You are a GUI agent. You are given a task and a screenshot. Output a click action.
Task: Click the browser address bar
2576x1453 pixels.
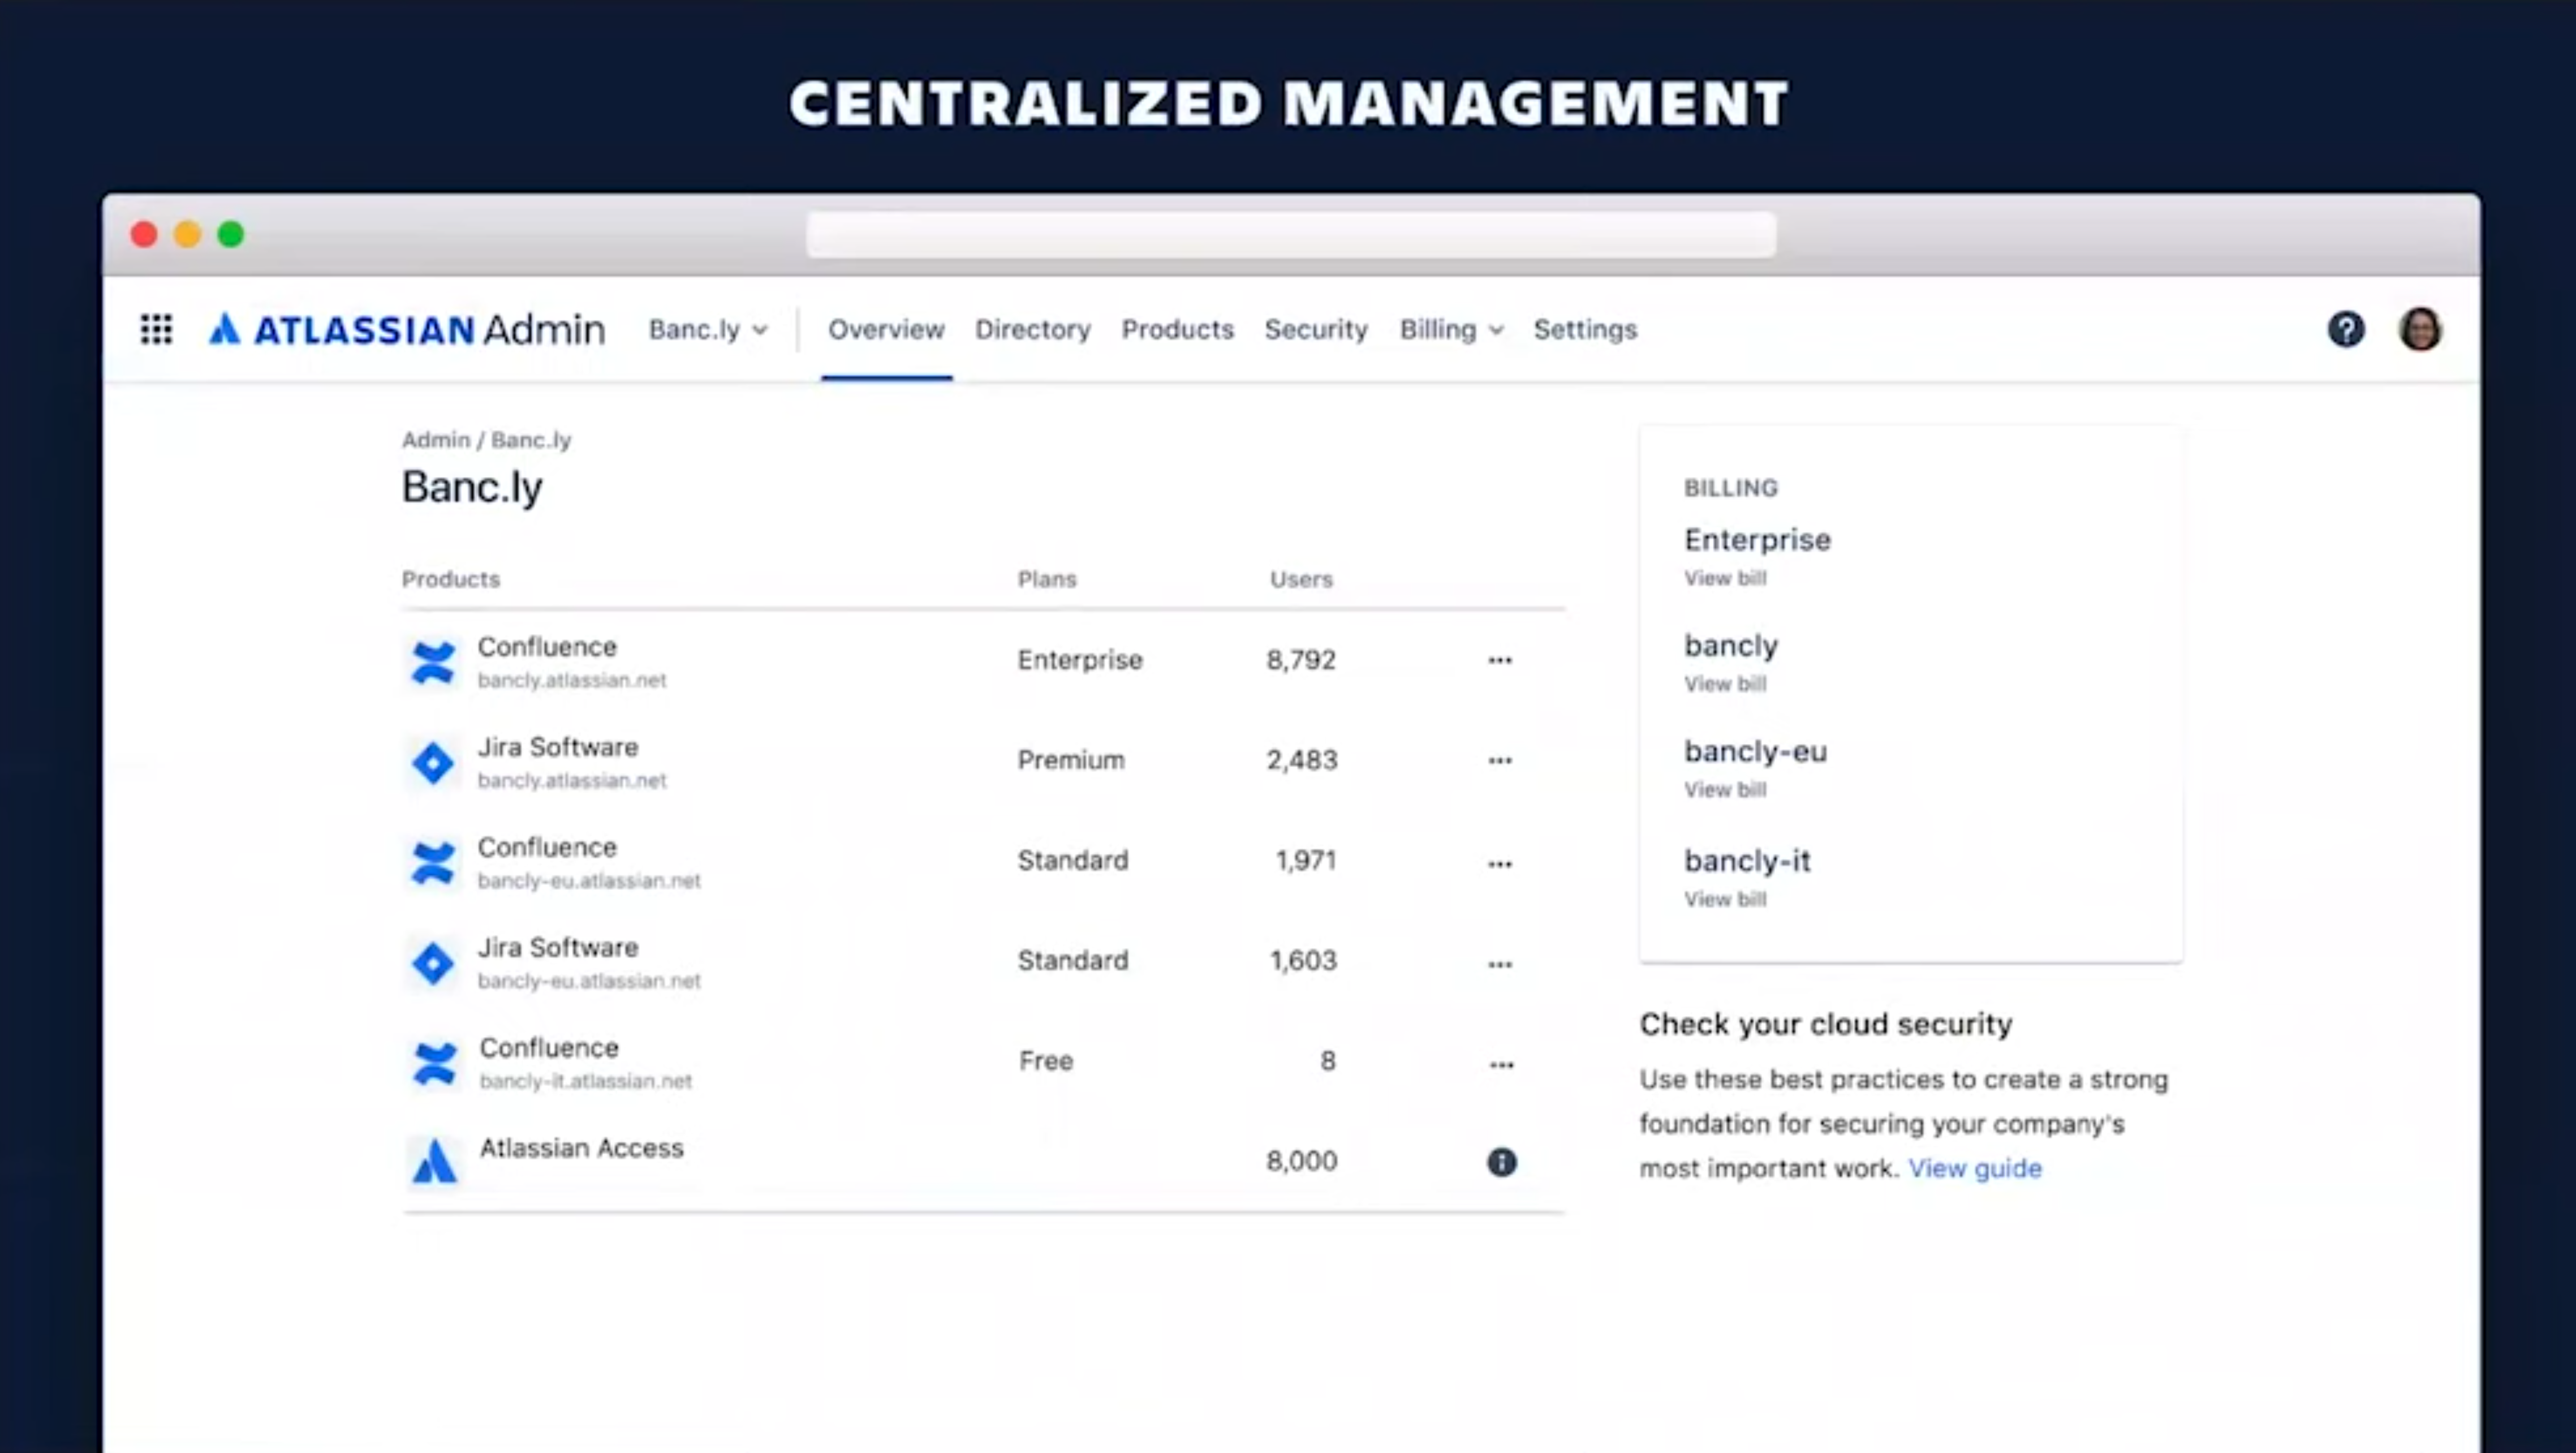[x=1290, y=235]
